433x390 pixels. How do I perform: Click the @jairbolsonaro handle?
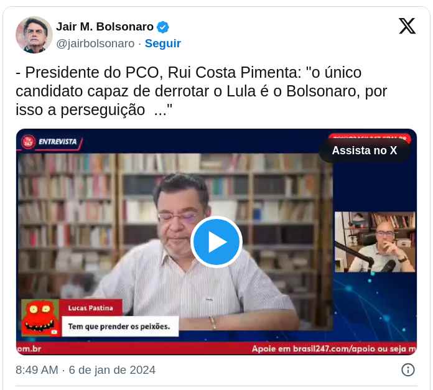coord(95,44)
